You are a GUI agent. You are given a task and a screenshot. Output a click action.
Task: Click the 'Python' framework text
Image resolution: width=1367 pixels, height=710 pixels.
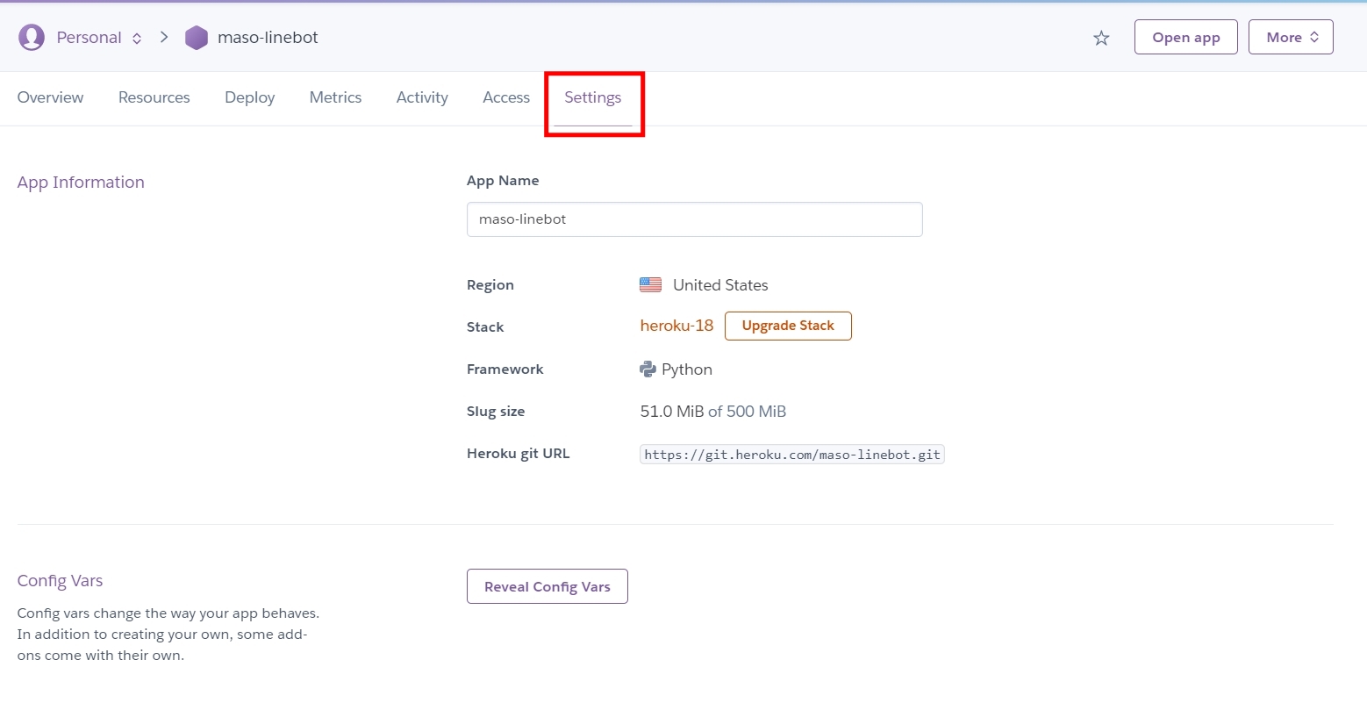click(687, 369)
